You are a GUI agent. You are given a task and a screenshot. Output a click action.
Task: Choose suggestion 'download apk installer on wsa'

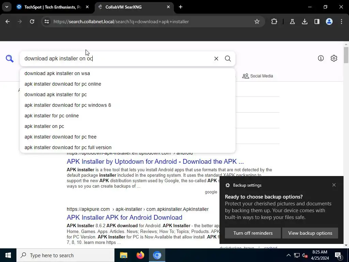click(127, 73)
